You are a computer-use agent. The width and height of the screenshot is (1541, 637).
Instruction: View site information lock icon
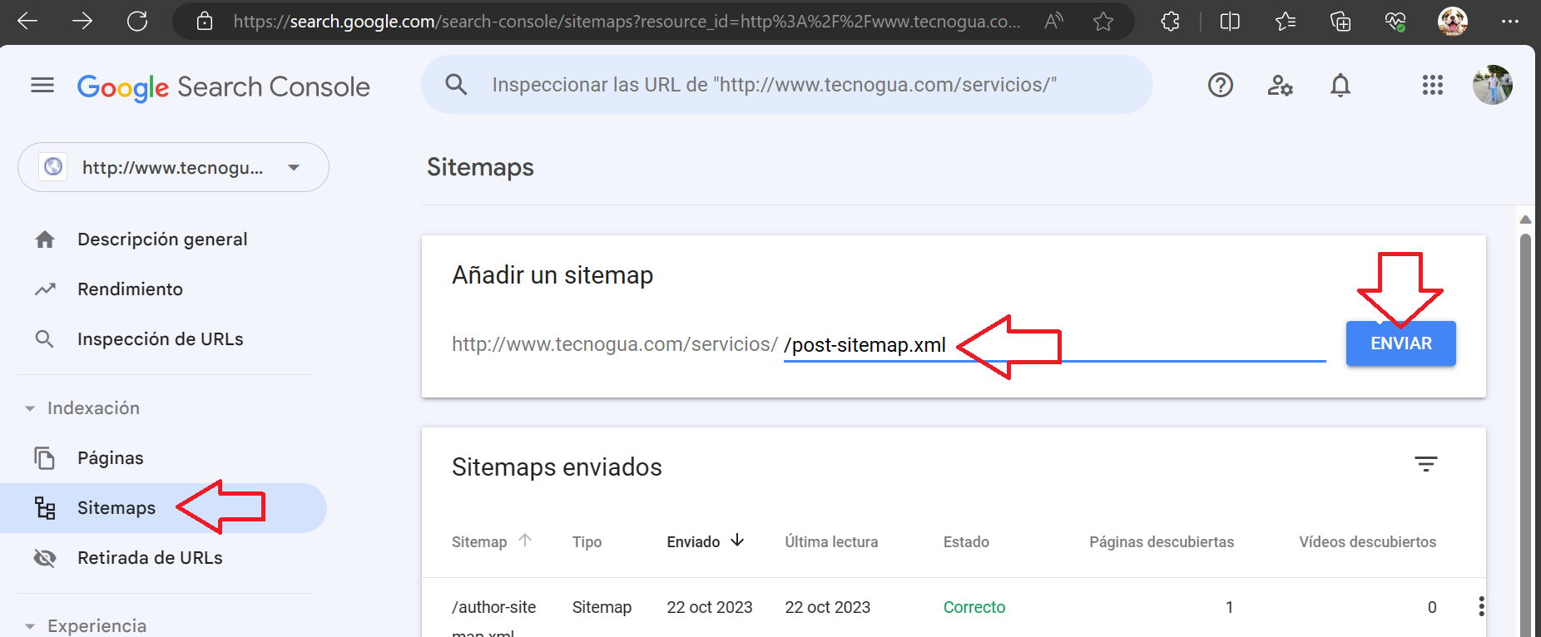205,22
